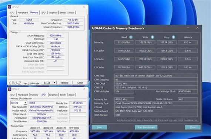Click the Memory Write value 102.79 GB/s

[x=145, y=43]
